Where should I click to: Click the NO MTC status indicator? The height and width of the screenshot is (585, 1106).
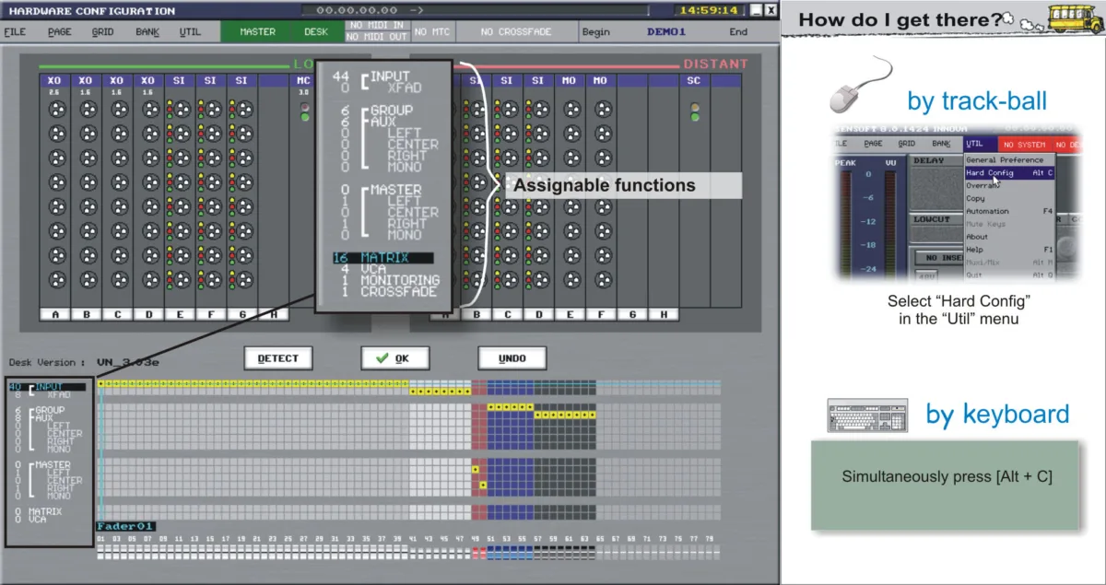pyautogui.click(x=432, y=31)
